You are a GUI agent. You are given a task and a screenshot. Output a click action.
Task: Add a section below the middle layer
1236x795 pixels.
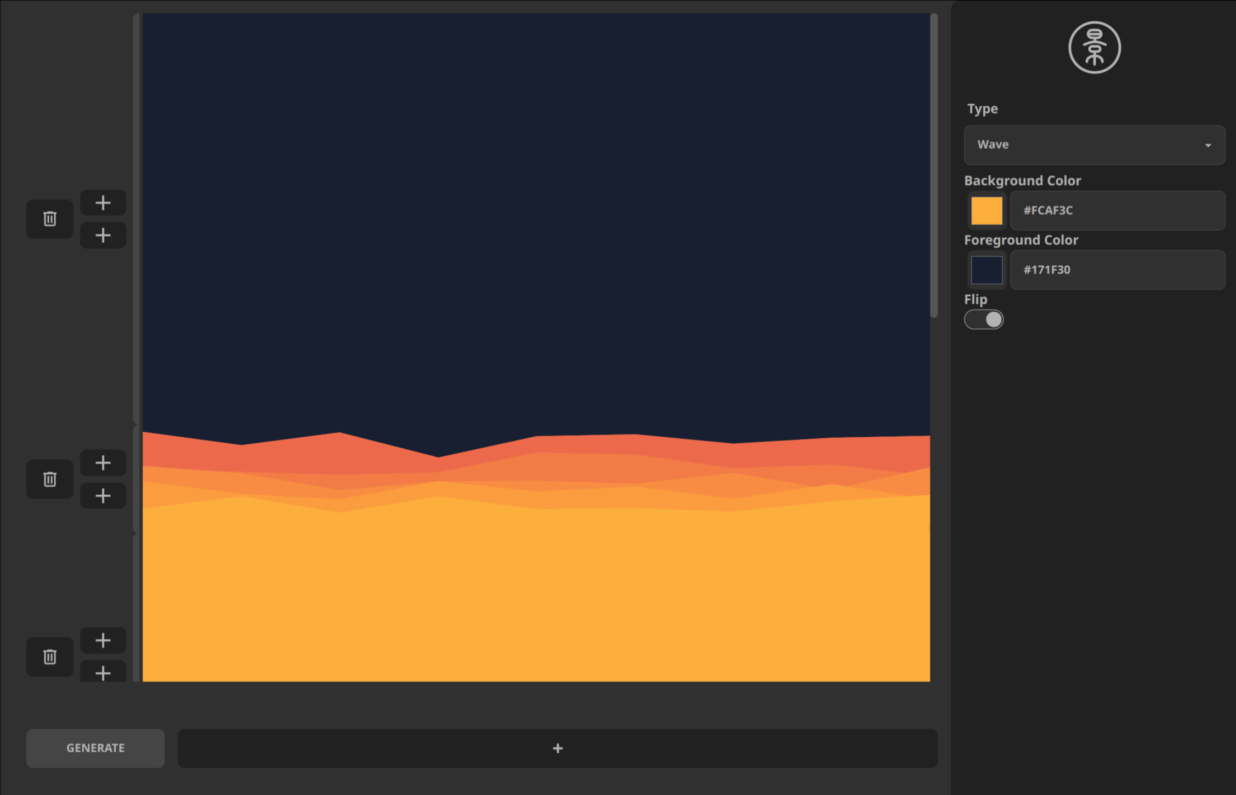103,495
